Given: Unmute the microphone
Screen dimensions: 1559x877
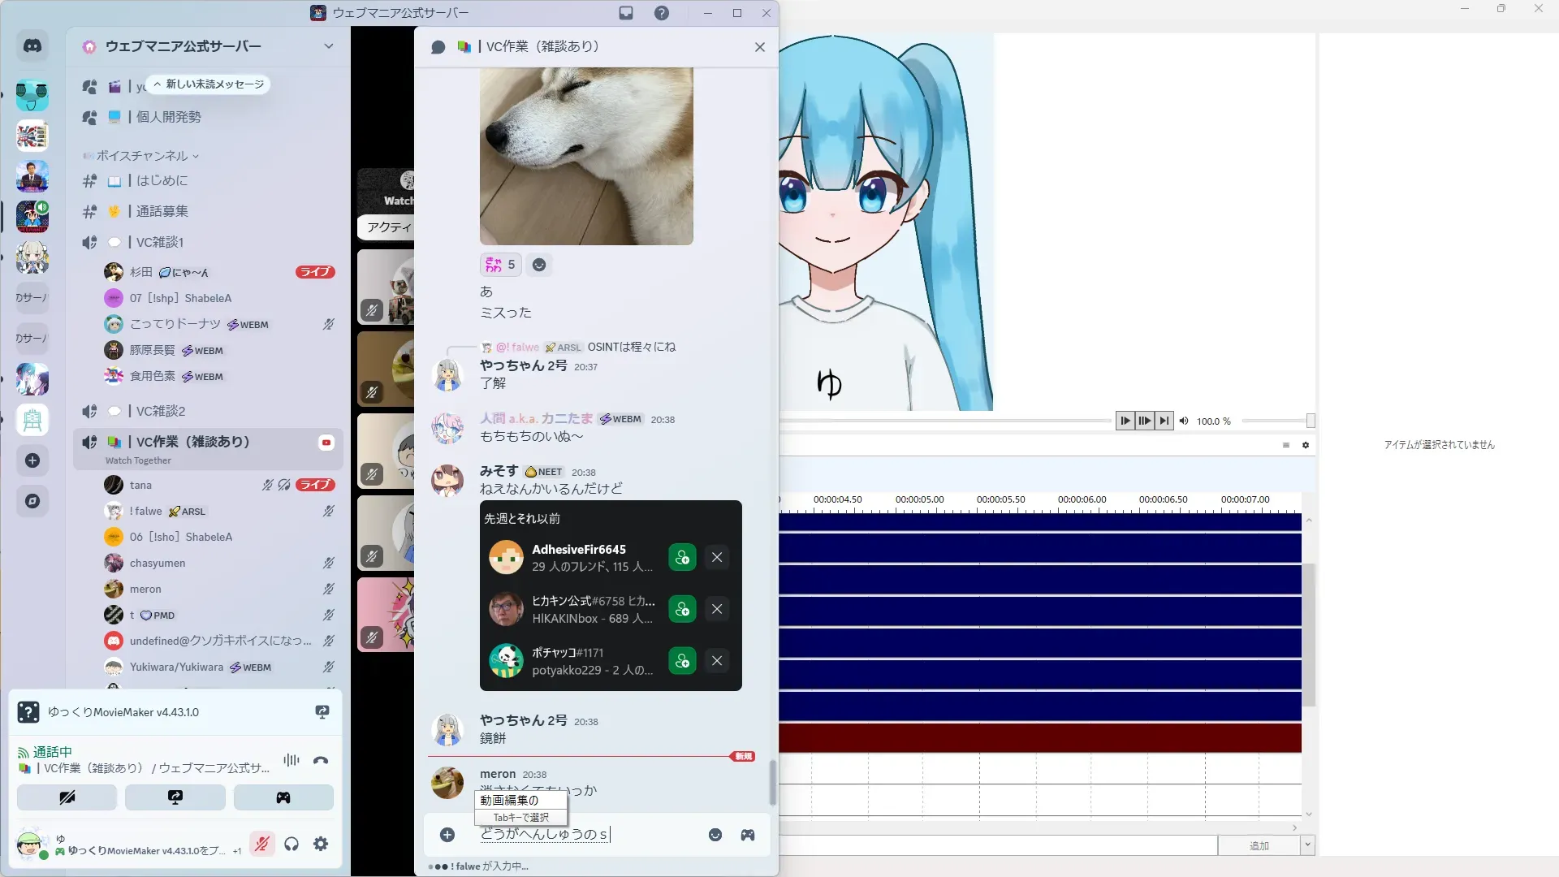Looking at the screenshot, I should click(x=261, y=844).
